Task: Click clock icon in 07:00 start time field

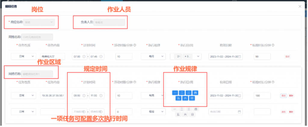Action: [83, 56]
